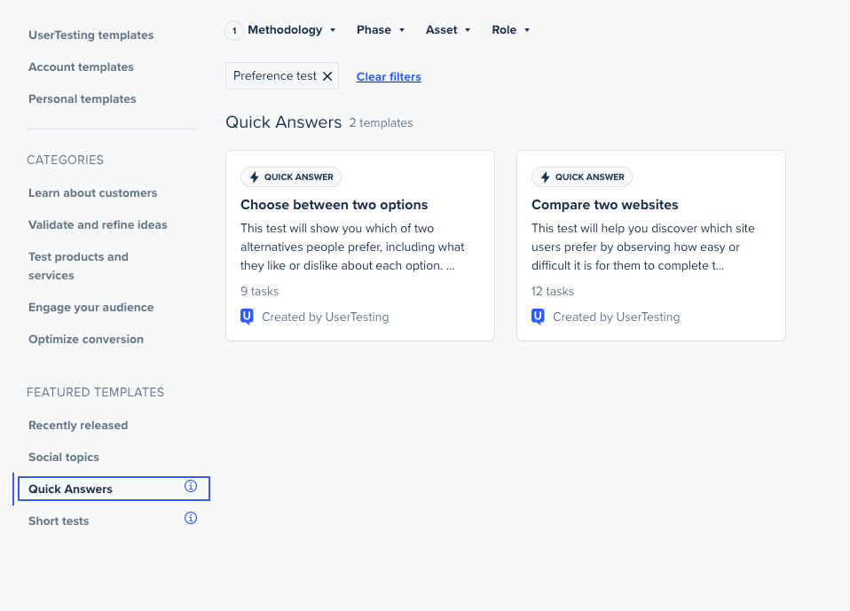The height and width of the screenshot is (611, 850).
Task: Open the Asset filter dropdown
Action: (448, 30)
